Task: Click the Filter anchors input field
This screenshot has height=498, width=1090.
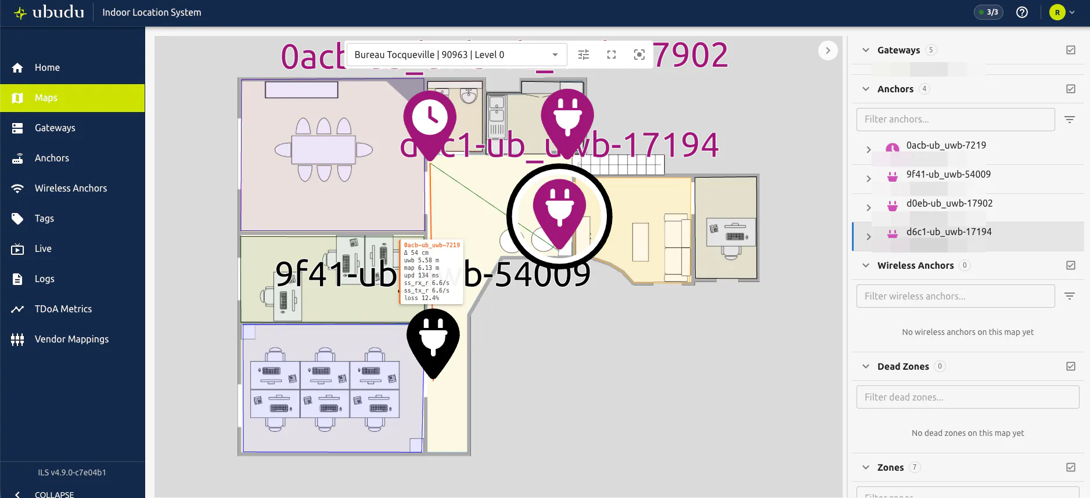Action: coord(955,120)
